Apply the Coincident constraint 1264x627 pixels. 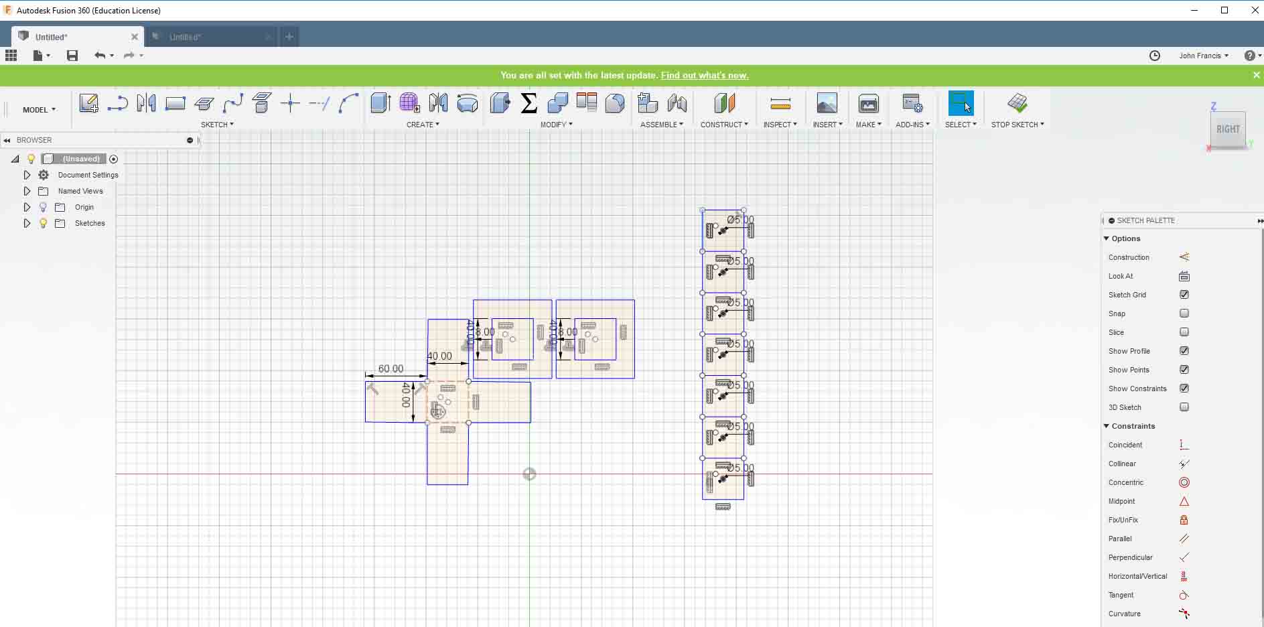(x=1184, y=445)
